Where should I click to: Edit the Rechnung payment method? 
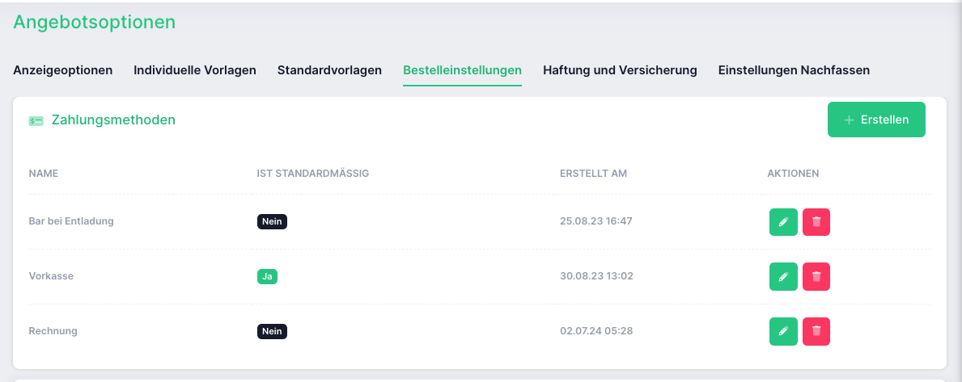pyautogui.click(x=783, y=331)
